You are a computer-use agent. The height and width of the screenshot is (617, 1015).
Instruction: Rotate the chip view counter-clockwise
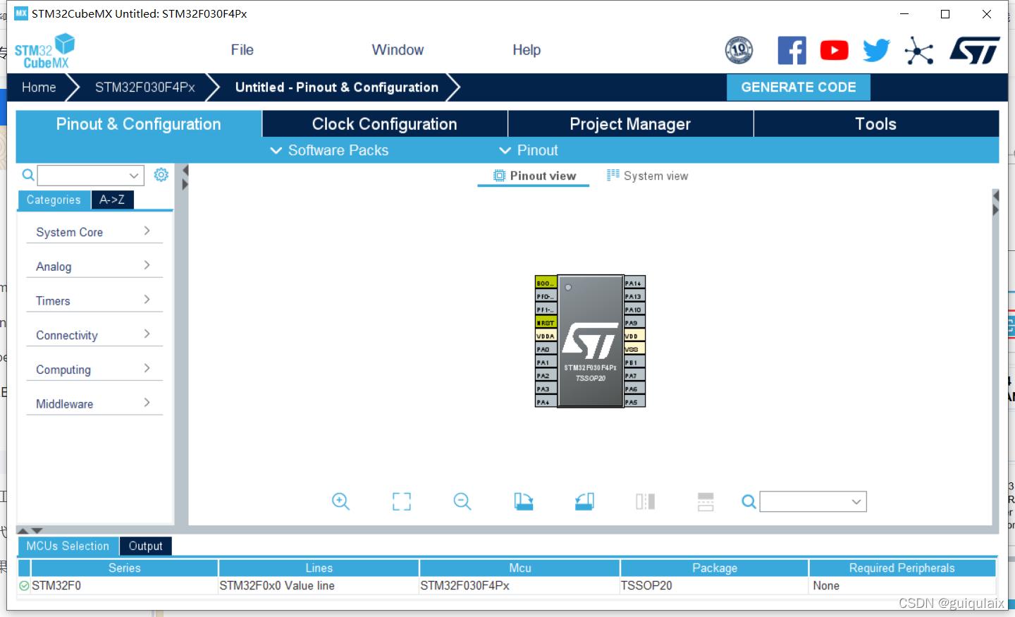coord(584,501)
